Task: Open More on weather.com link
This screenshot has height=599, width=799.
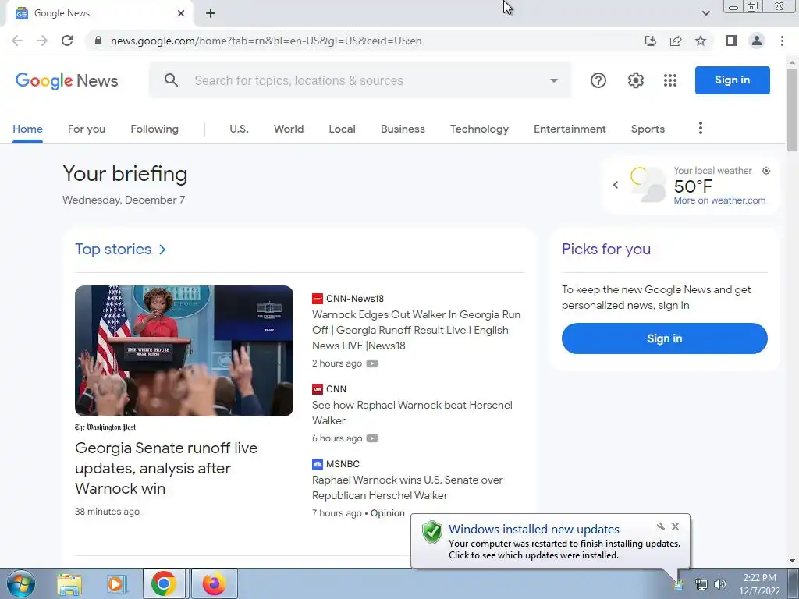Action: point(719,200)
